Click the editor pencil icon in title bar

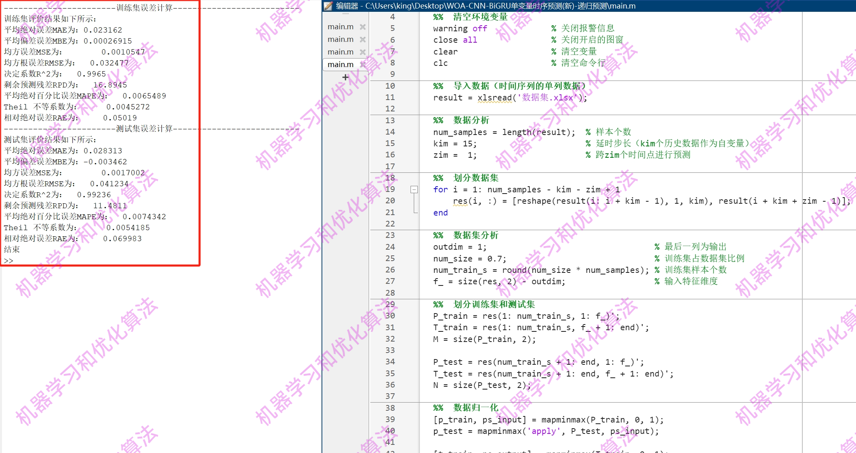328,6
